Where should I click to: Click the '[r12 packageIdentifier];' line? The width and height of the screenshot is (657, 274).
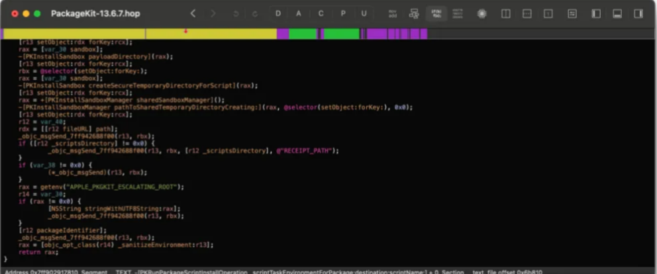point(63,230)
